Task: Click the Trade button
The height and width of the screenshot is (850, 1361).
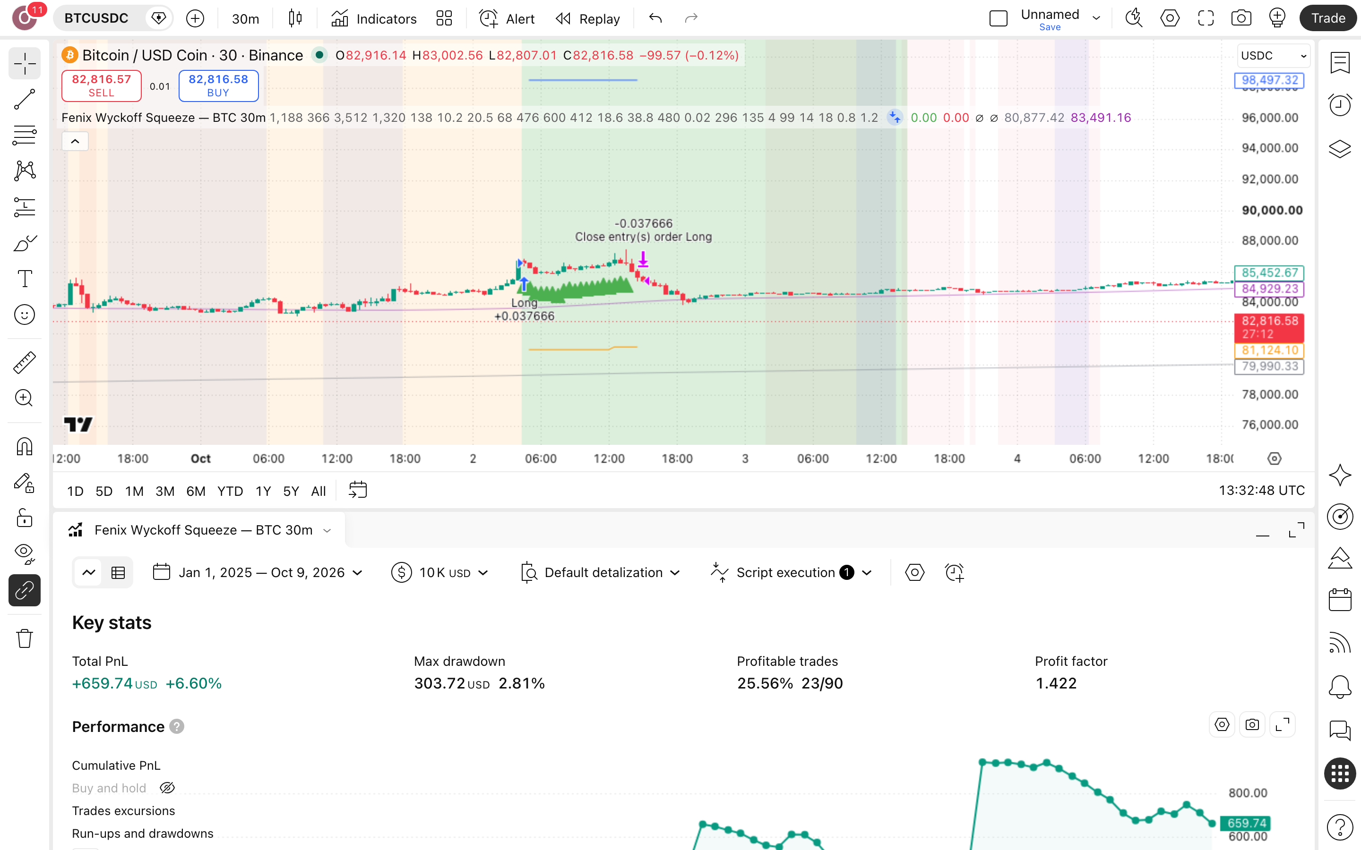Action: point(1328,18)
